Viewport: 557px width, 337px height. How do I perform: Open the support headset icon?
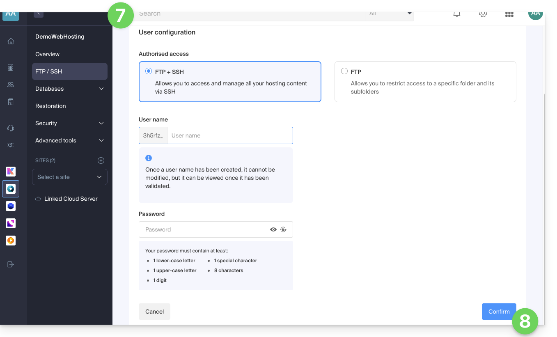11,128
